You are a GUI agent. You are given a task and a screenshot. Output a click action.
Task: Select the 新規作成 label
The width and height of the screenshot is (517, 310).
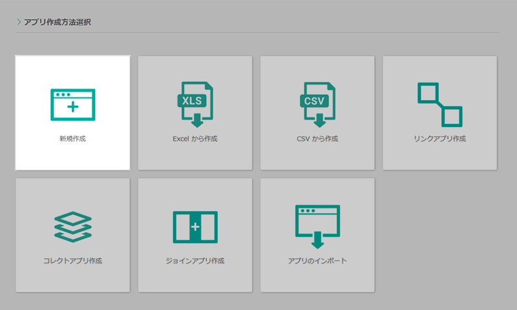(72, 139)
